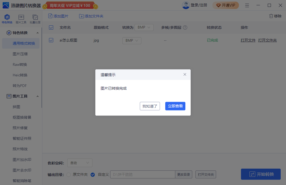Select Raw转换 in sidebar
Image resolution: width=286 pixels, height=185 pixels.
(x=20, y=64)
